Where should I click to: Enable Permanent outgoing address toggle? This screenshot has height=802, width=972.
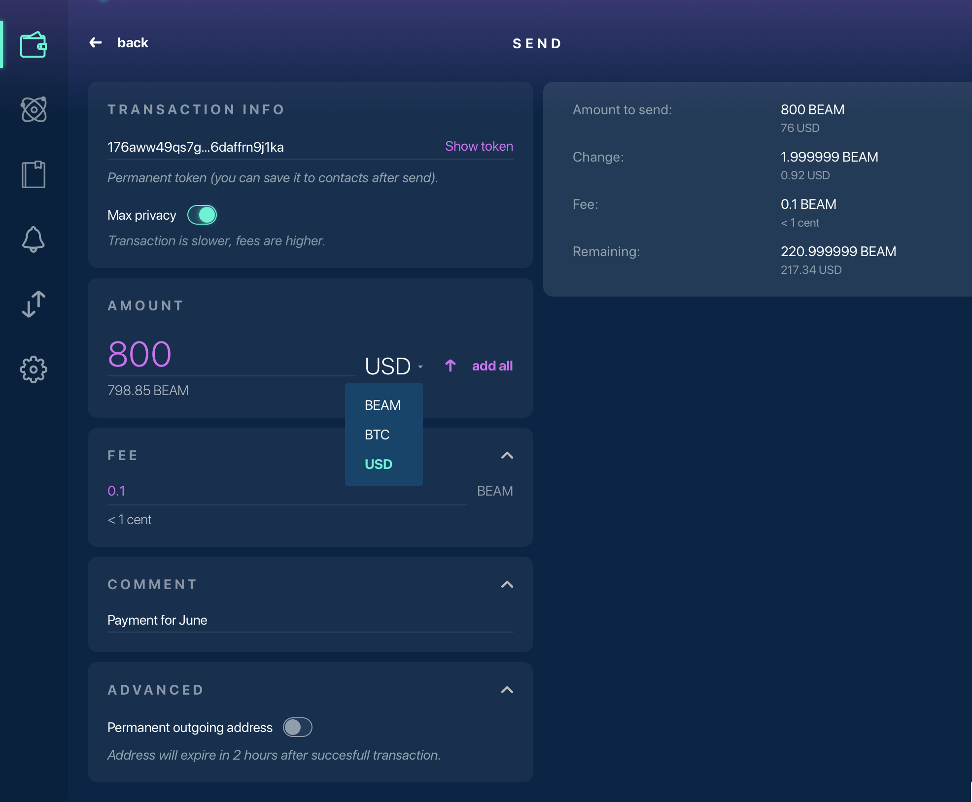[298, 727]
